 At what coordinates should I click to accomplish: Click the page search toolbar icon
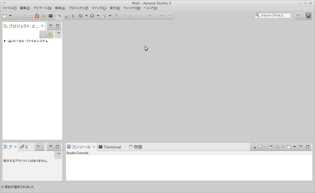tap(74, 16)
